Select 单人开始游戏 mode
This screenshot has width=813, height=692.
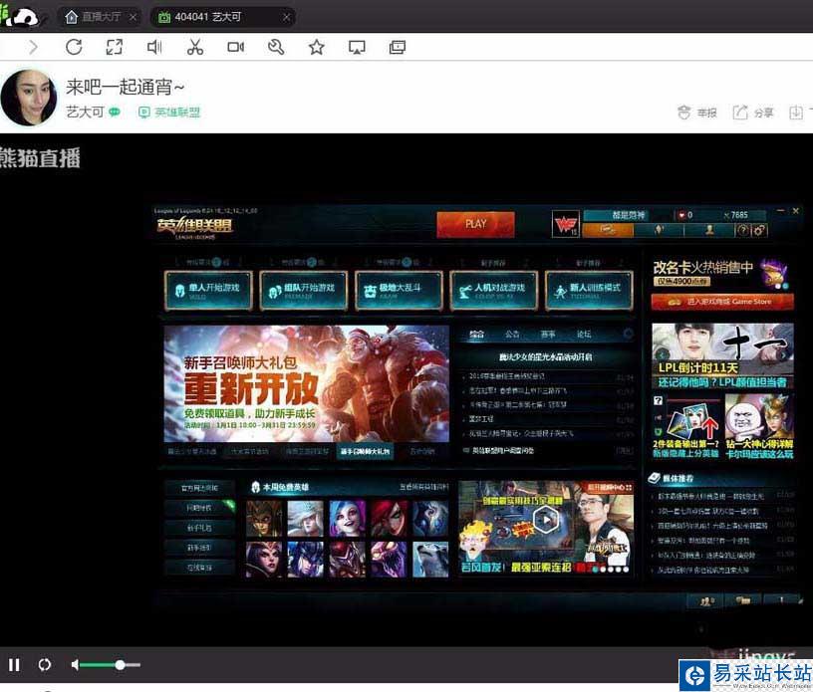208,291
